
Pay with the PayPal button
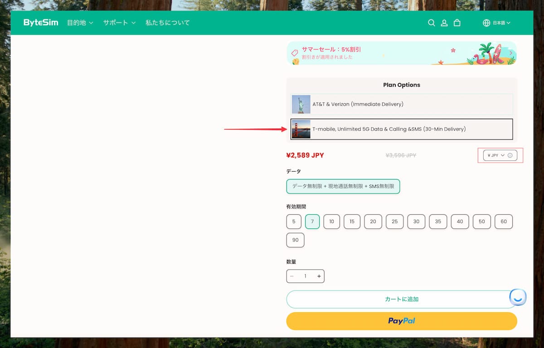pos(402,321)
